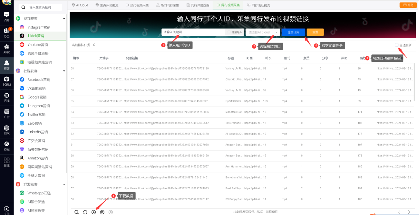This screenshot has width=419, height=215.
Task: Click the search magnifier icon in bottom toolbar
Action: coord(77,212)
